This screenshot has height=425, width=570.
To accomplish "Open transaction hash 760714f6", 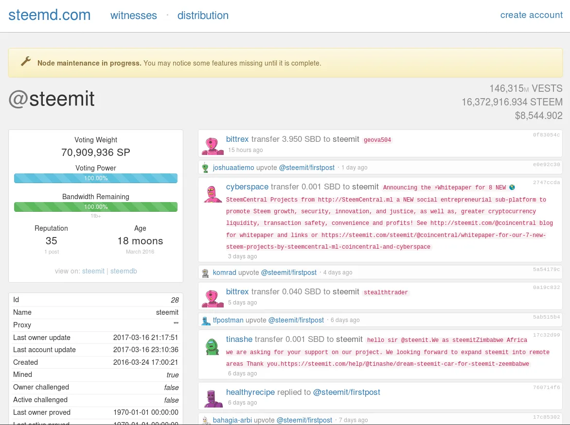I will [546, 388].
